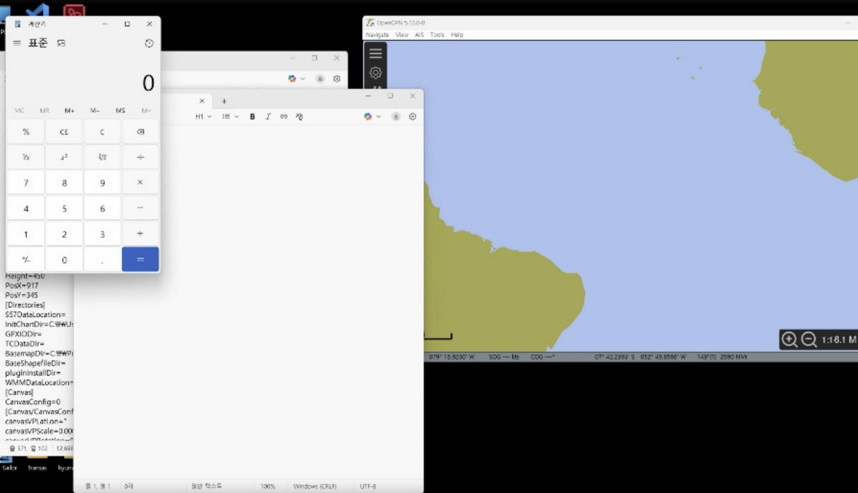Open the Tools menu in OpenCPN
This screenshot has width=858, height=493.
click(437, 34)
